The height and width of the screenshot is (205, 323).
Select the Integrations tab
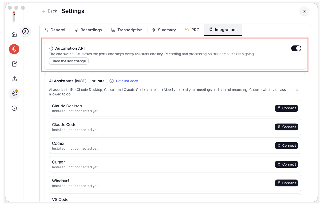click(x=223, y=30)
